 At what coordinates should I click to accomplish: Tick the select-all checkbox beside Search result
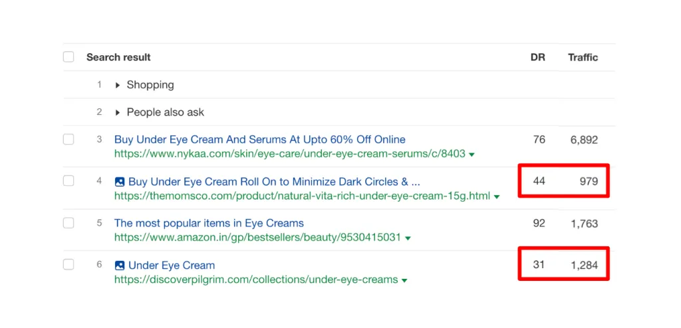click(68, 57)
